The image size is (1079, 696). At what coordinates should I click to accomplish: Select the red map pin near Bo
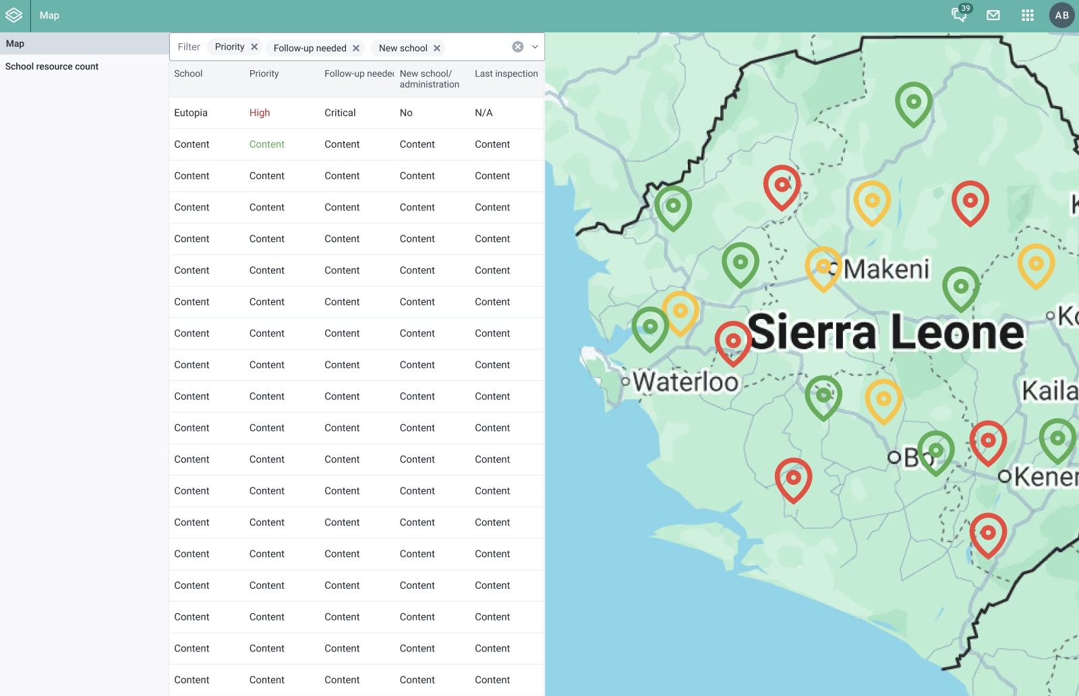coord(989,442)
